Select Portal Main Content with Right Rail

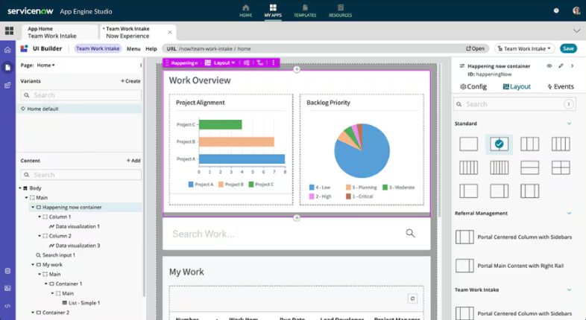(510, 266)
